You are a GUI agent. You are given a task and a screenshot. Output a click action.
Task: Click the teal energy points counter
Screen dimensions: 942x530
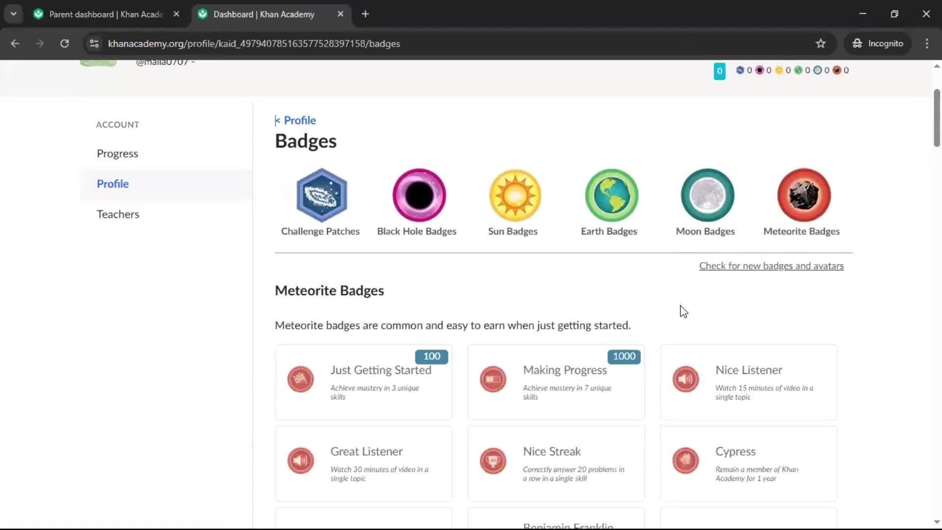pos(719,71)
